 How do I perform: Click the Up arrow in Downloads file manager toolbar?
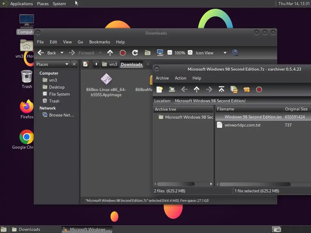[x=110, y=53]
